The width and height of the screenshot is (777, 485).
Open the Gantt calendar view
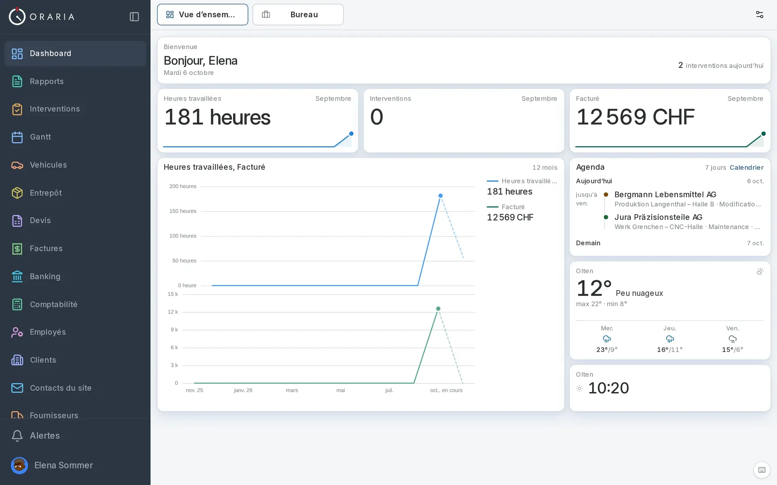coord(75,137)
